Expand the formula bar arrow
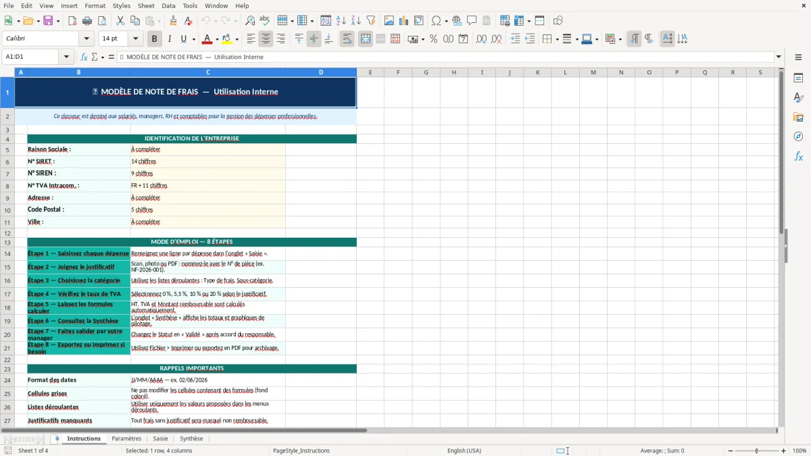This screenshot has height=456, width=811. (x=779, y=57)
